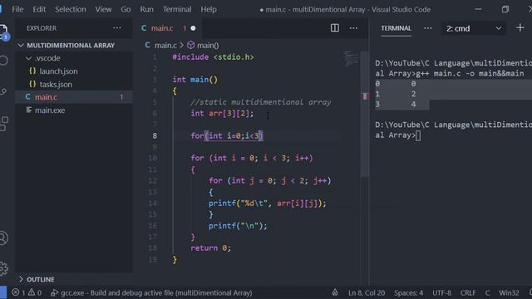Click printf("\n"); on line 16

click(x=238, y=226)
